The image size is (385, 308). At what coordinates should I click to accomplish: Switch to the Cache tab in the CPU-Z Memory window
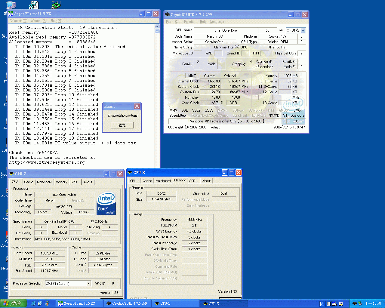[x=147, y=181]
